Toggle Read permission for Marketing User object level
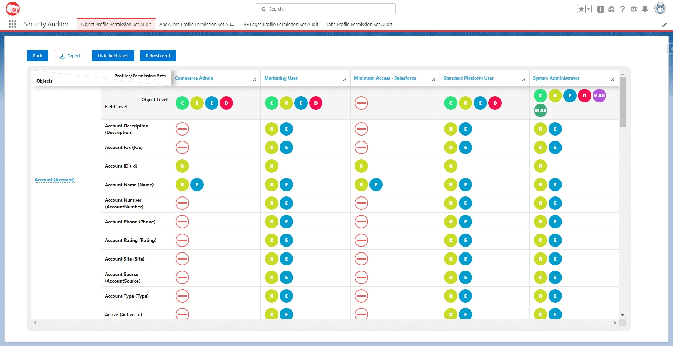Viewport: 673px width, 346px height. pyautogui.click(x=286, y=103)
